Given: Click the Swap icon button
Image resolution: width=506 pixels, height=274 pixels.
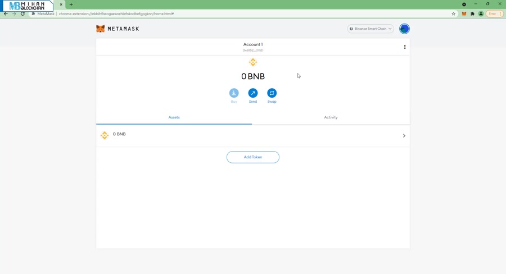Looking at the screenshot, I should tap(272, 93).
